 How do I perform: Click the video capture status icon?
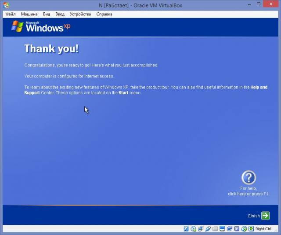[230, 228]
